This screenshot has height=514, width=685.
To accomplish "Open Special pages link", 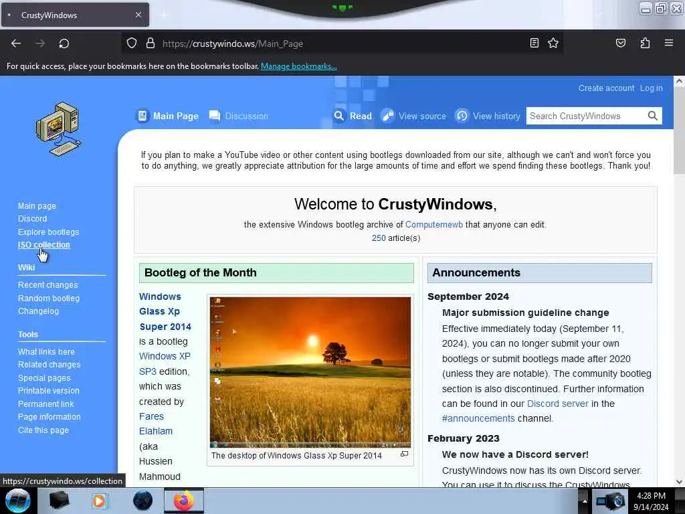I will coord(43,377).
